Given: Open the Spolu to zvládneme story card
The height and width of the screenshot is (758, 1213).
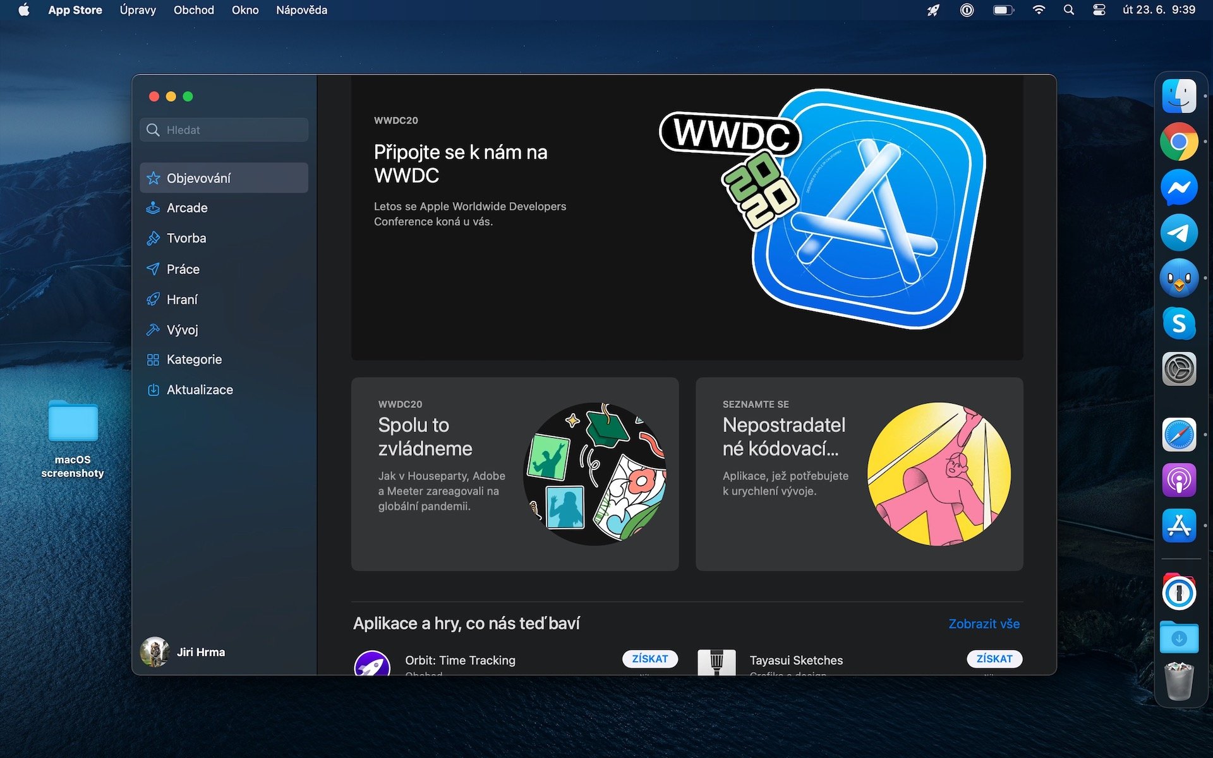Looking at the screenshot, I should pyautogui.click(x=515, y=474).
